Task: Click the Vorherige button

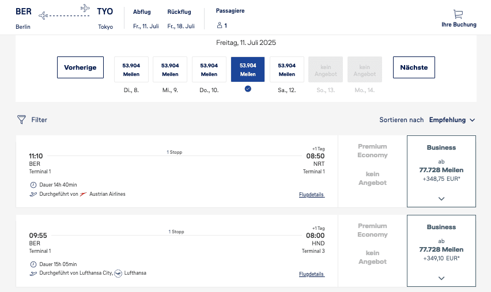Action: tap(80, 67)
